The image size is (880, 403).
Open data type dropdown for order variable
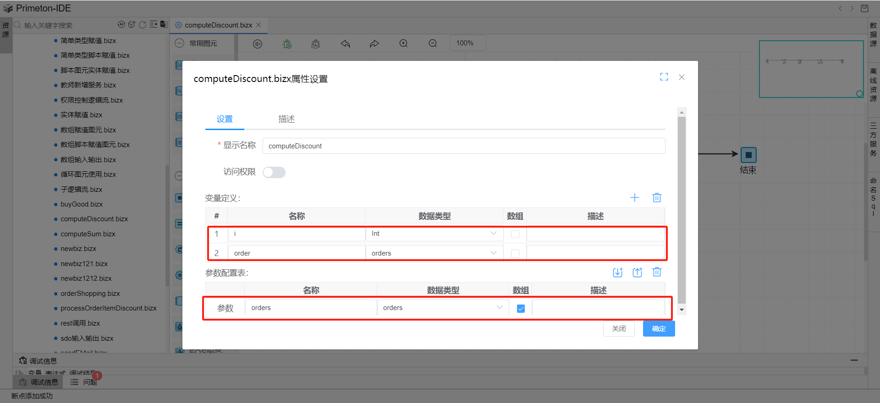pyautogui.click(x=434, y=253)
